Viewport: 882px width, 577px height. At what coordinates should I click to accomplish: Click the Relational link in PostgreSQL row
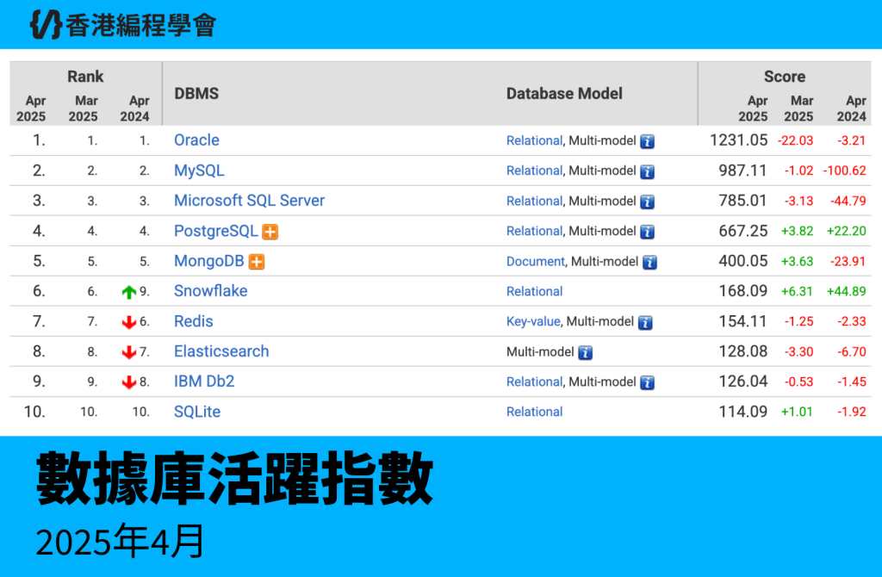(x=534, y=231)
